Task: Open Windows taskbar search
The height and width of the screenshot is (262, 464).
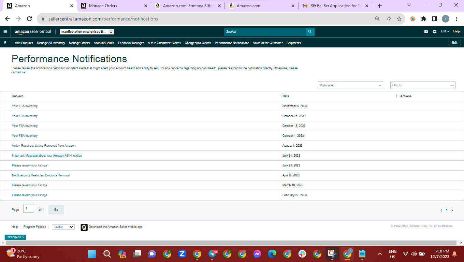Action: [x=107, y=254]
